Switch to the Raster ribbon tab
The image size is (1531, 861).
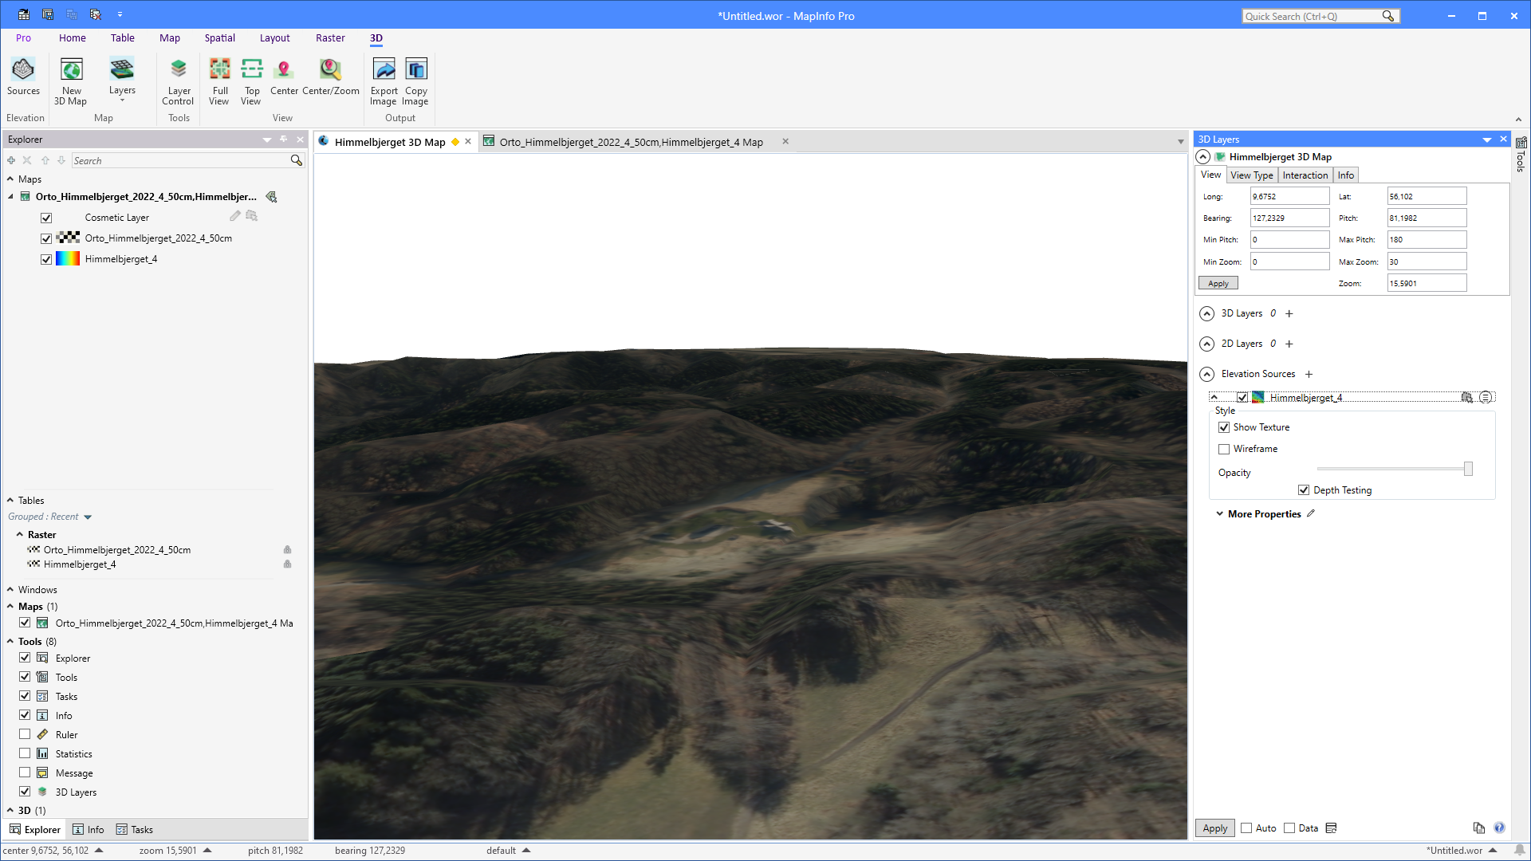[x=330, y=37]
